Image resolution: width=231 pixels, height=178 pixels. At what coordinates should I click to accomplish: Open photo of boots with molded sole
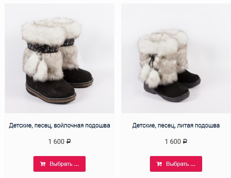[x=176, y=59]
